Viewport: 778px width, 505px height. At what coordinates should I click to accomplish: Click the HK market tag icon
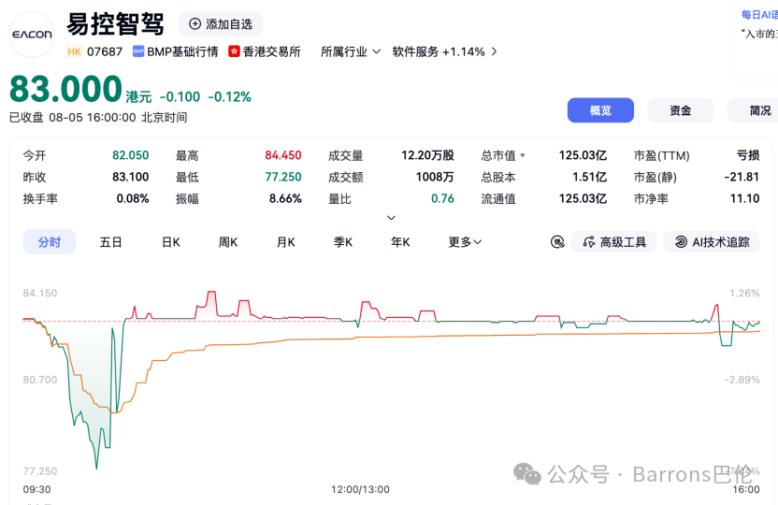coord(75,51)
